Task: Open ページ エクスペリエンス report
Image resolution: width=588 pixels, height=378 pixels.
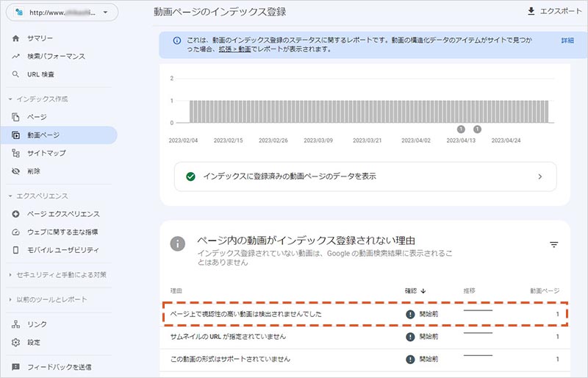Action: coord(62,214)
